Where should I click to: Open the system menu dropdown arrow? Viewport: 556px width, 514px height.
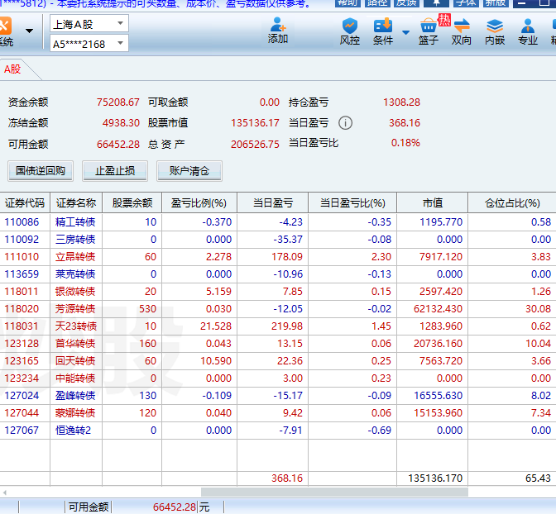pyautogui.click(x=29, y=32)
